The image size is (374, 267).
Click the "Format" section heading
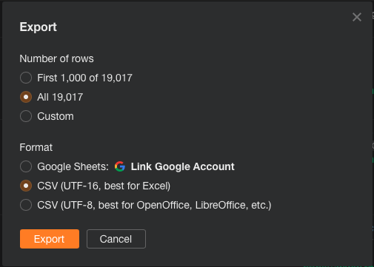click(x=36, y=147)
